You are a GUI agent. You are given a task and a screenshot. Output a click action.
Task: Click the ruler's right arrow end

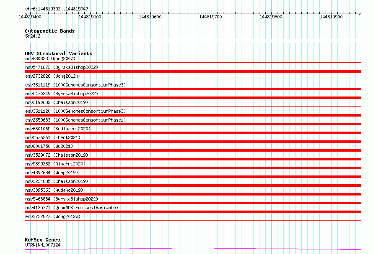coord(360,13)
